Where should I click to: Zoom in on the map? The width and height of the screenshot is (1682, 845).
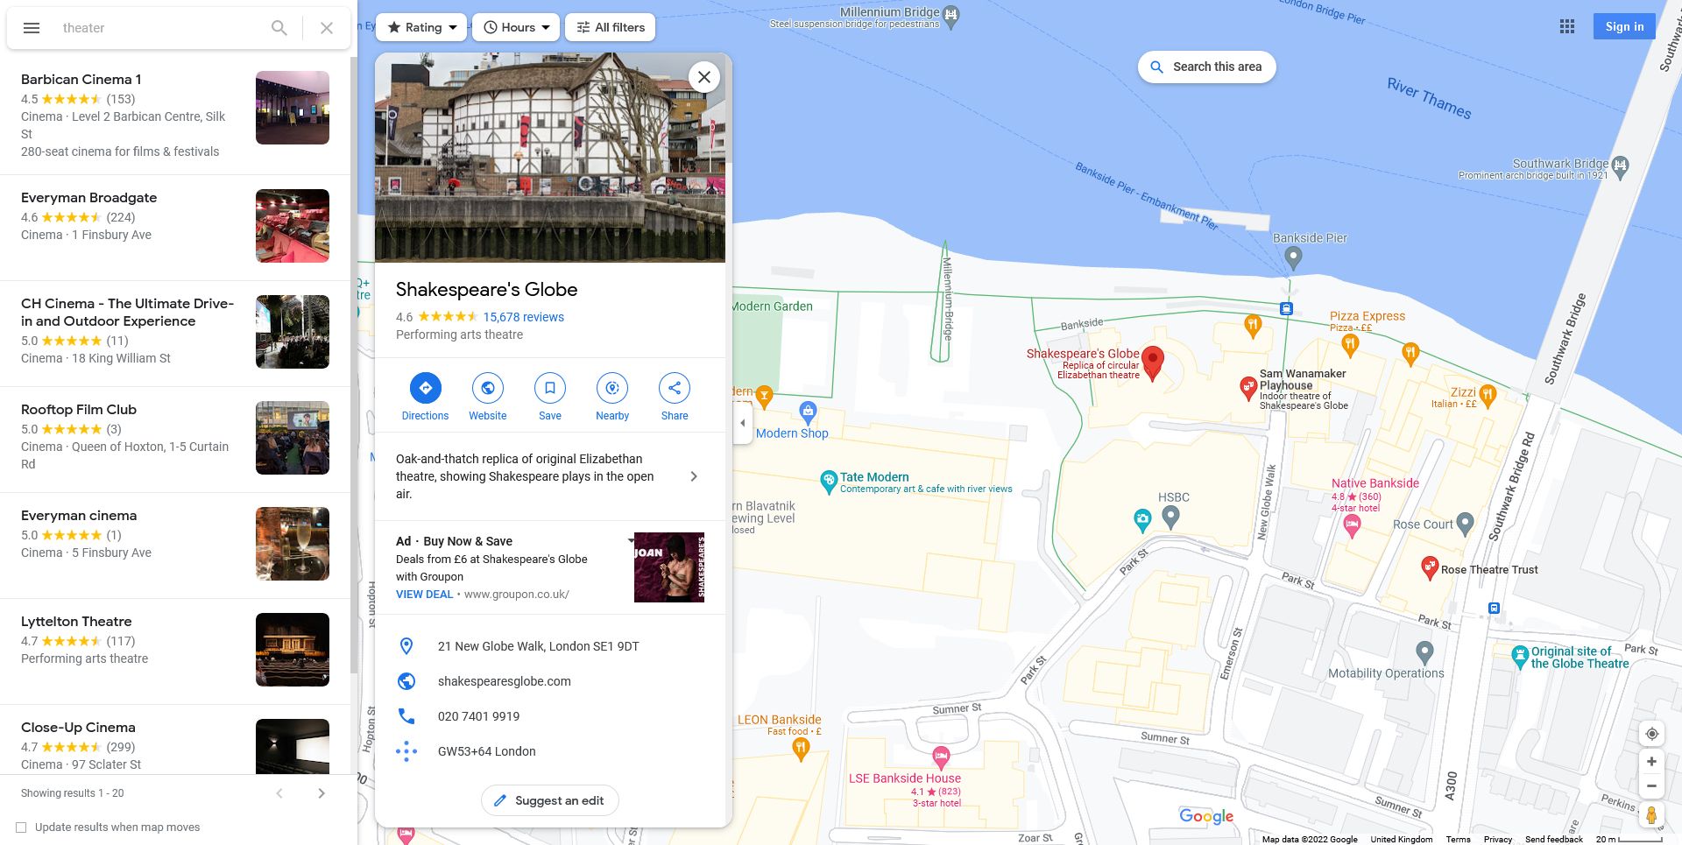pos(1651,762)
